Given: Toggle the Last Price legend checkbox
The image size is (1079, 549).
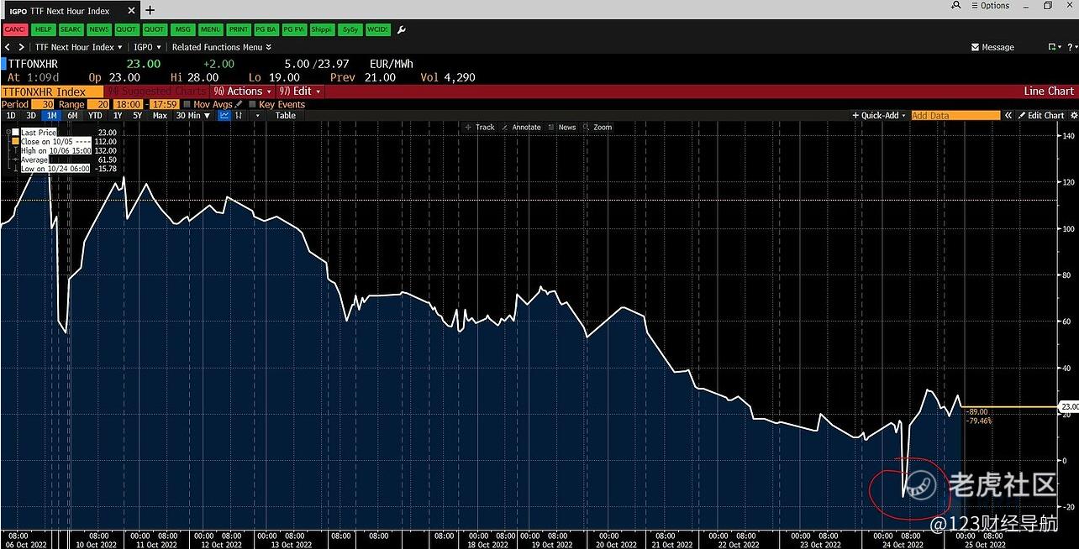Looking at the screenshot, I should (x=15, y=133).
